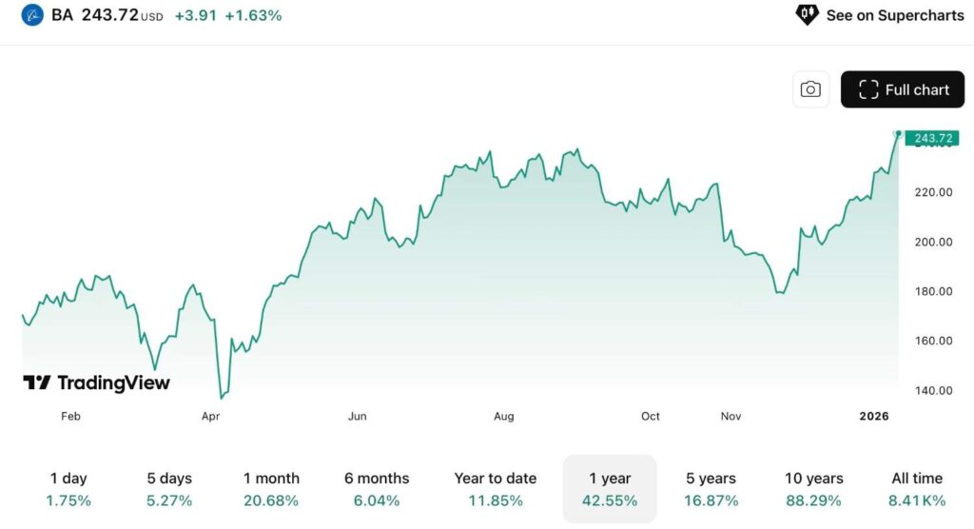Click the 2026 label on time axis
The image size is (974, 529).
(873, 416)
